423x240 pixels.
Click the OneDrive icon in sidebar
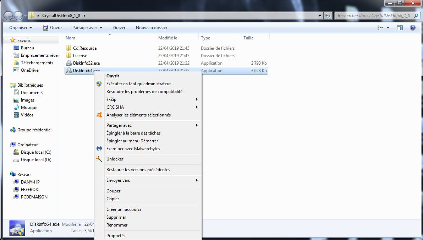pos(16,70)
